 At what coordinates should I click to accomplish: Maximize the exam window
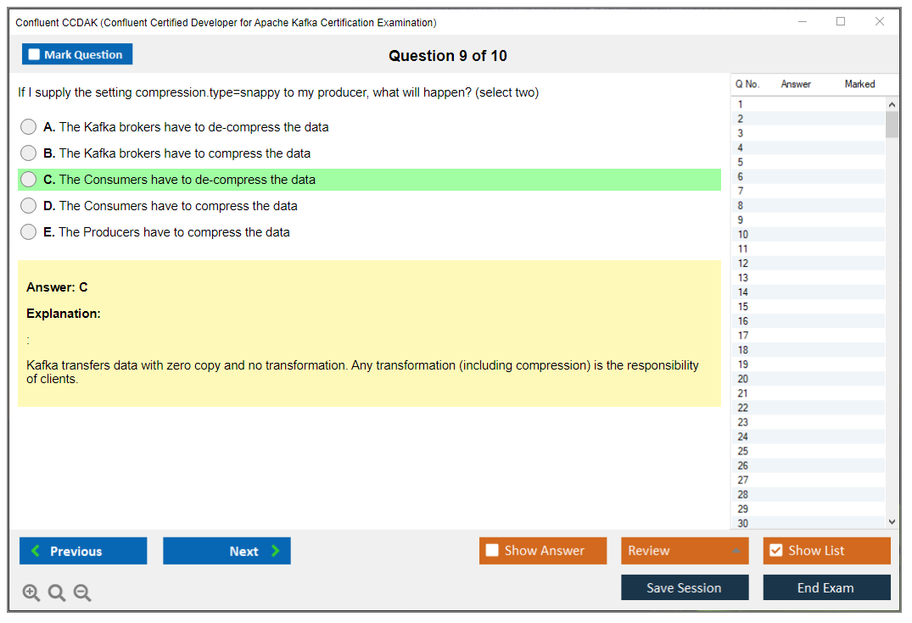(x=841, y=22)
